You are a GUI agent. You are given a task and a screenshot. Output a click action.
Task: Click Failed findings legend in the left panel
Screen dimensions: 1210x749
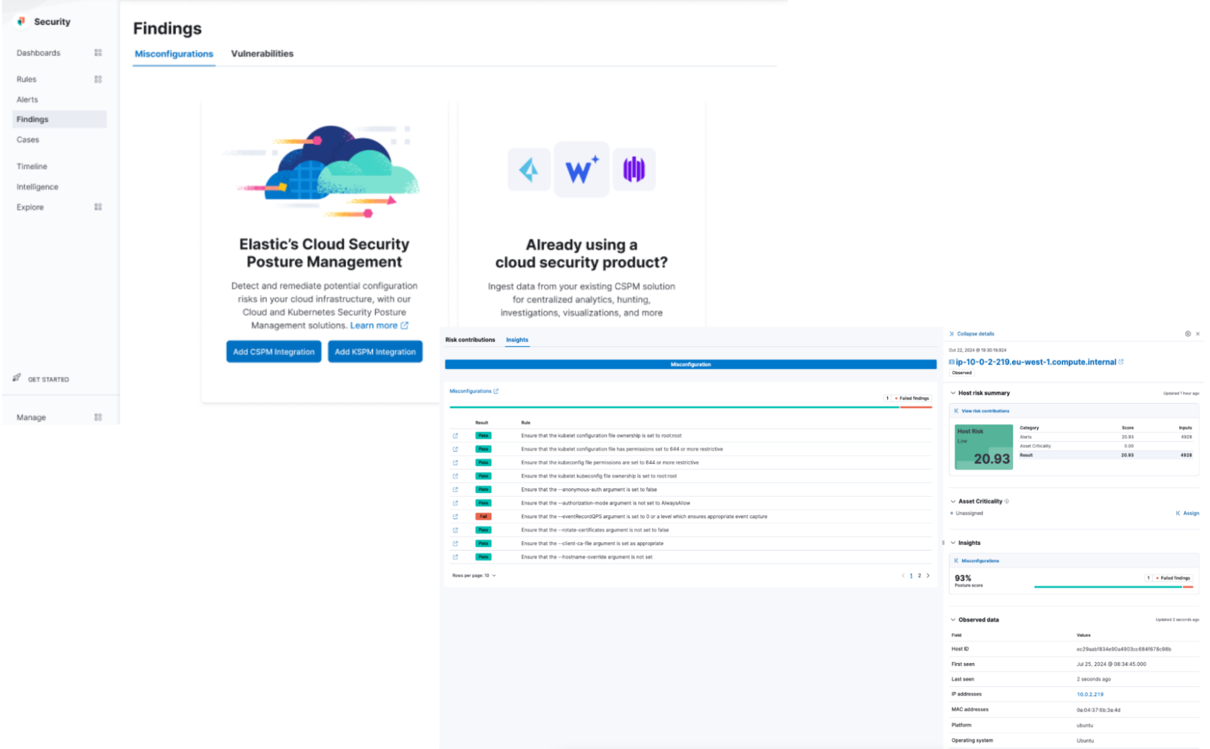907,398
